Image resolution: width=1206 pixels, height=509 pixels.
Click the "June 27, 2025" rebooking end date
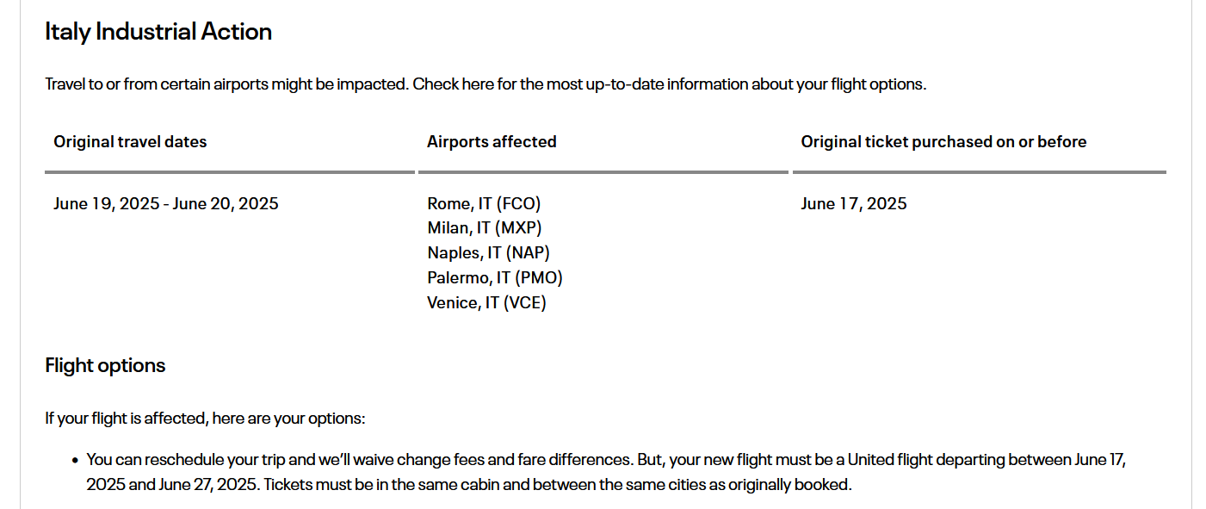click(x=207, y=485)
